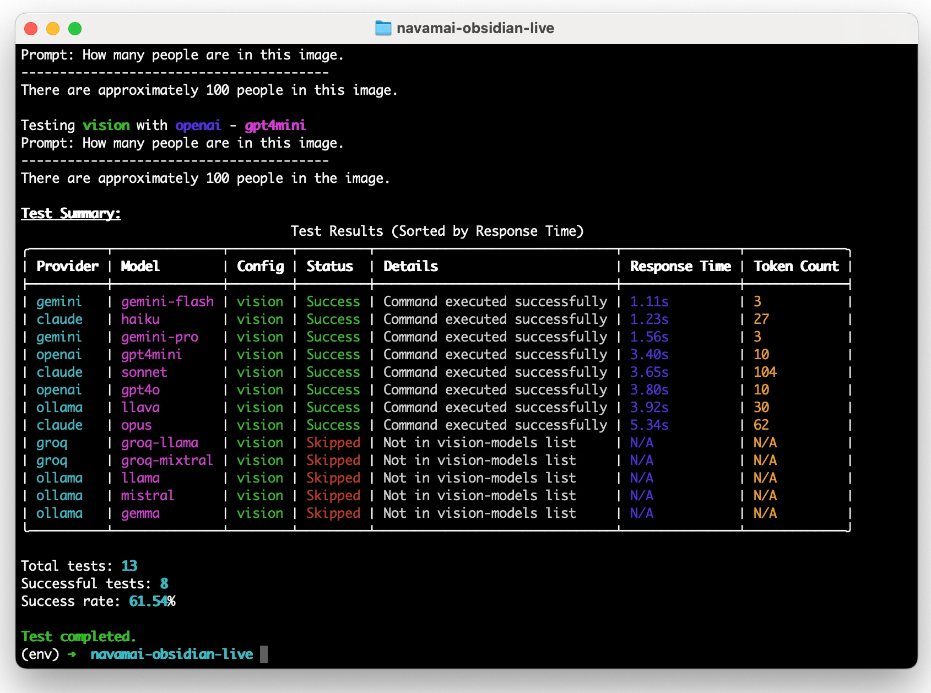931x693 pixels.
Task: Click the table title Test Results
Action: (x=437, y=231)
